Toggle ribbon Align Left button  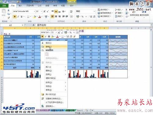[52, 16]
